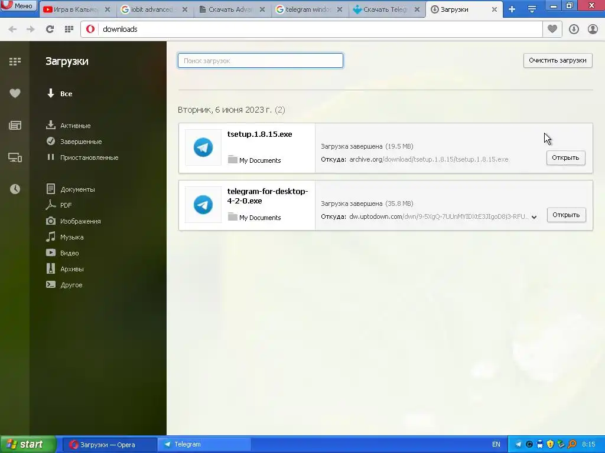
Task: Open a new tab with plus button
Action: [x=512, y=9]
